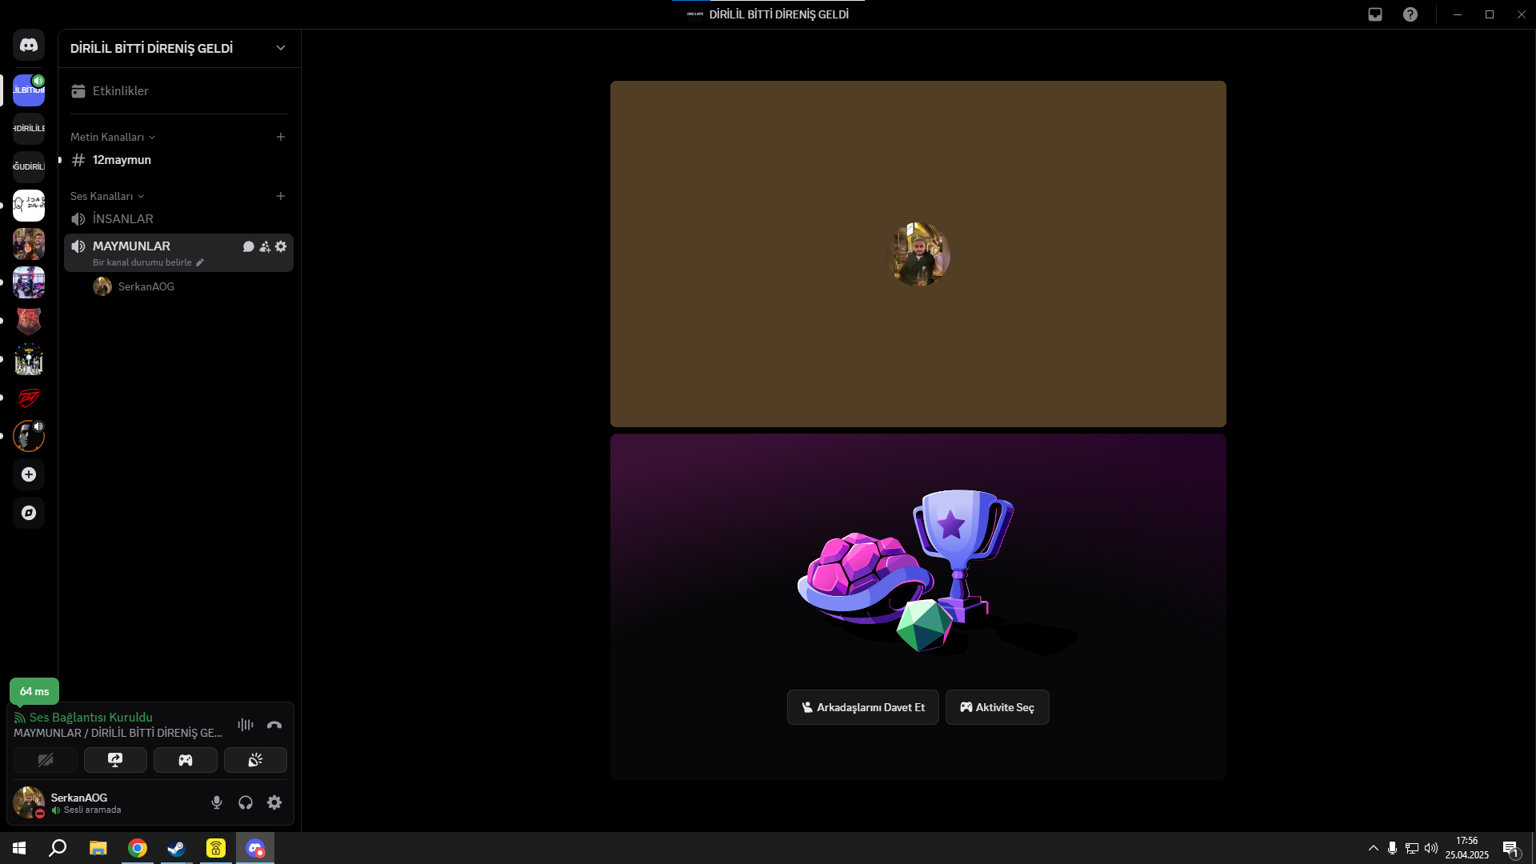Open MAYMUNLAR voice channel text chat

(x=249, y=246)
